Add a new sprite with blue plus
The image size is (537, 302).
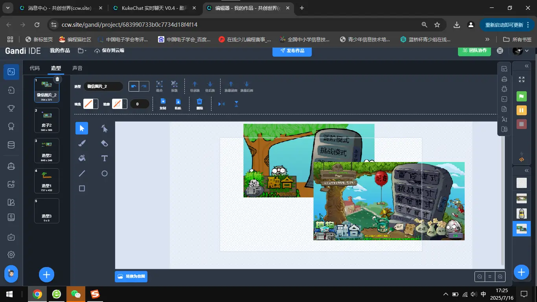[521, 272]
